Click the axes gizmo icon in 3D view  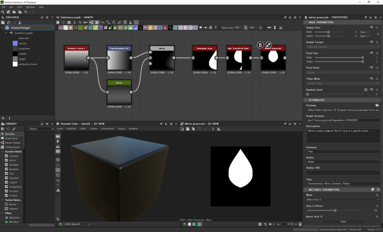click(58, 165)
